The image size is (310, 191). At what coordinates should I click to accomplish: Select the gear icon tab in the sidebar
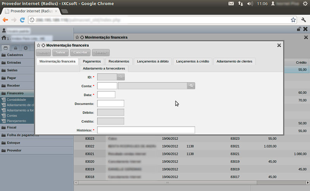(x=26, y=48)
